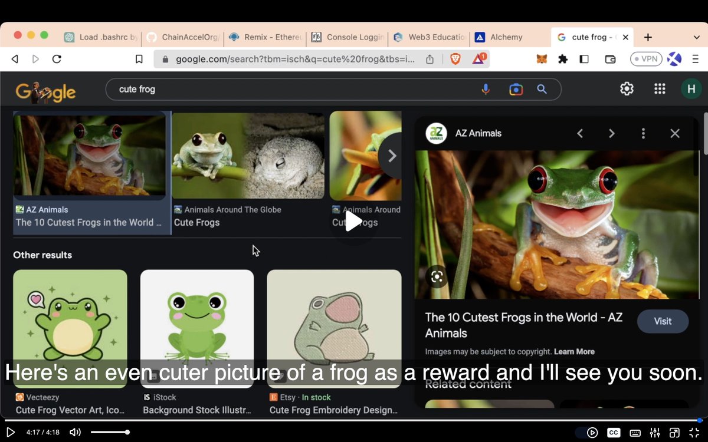This screenshot has height=442, width=708.
Task: Open Brave Rewards triangle icon
Action: click(478, 58)
